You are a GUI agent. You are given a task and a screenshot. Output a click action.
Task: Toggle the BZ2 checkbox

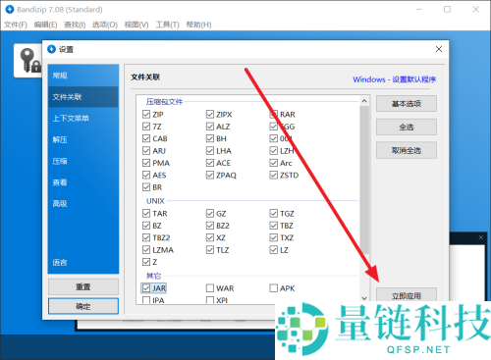tap(210, 226)
